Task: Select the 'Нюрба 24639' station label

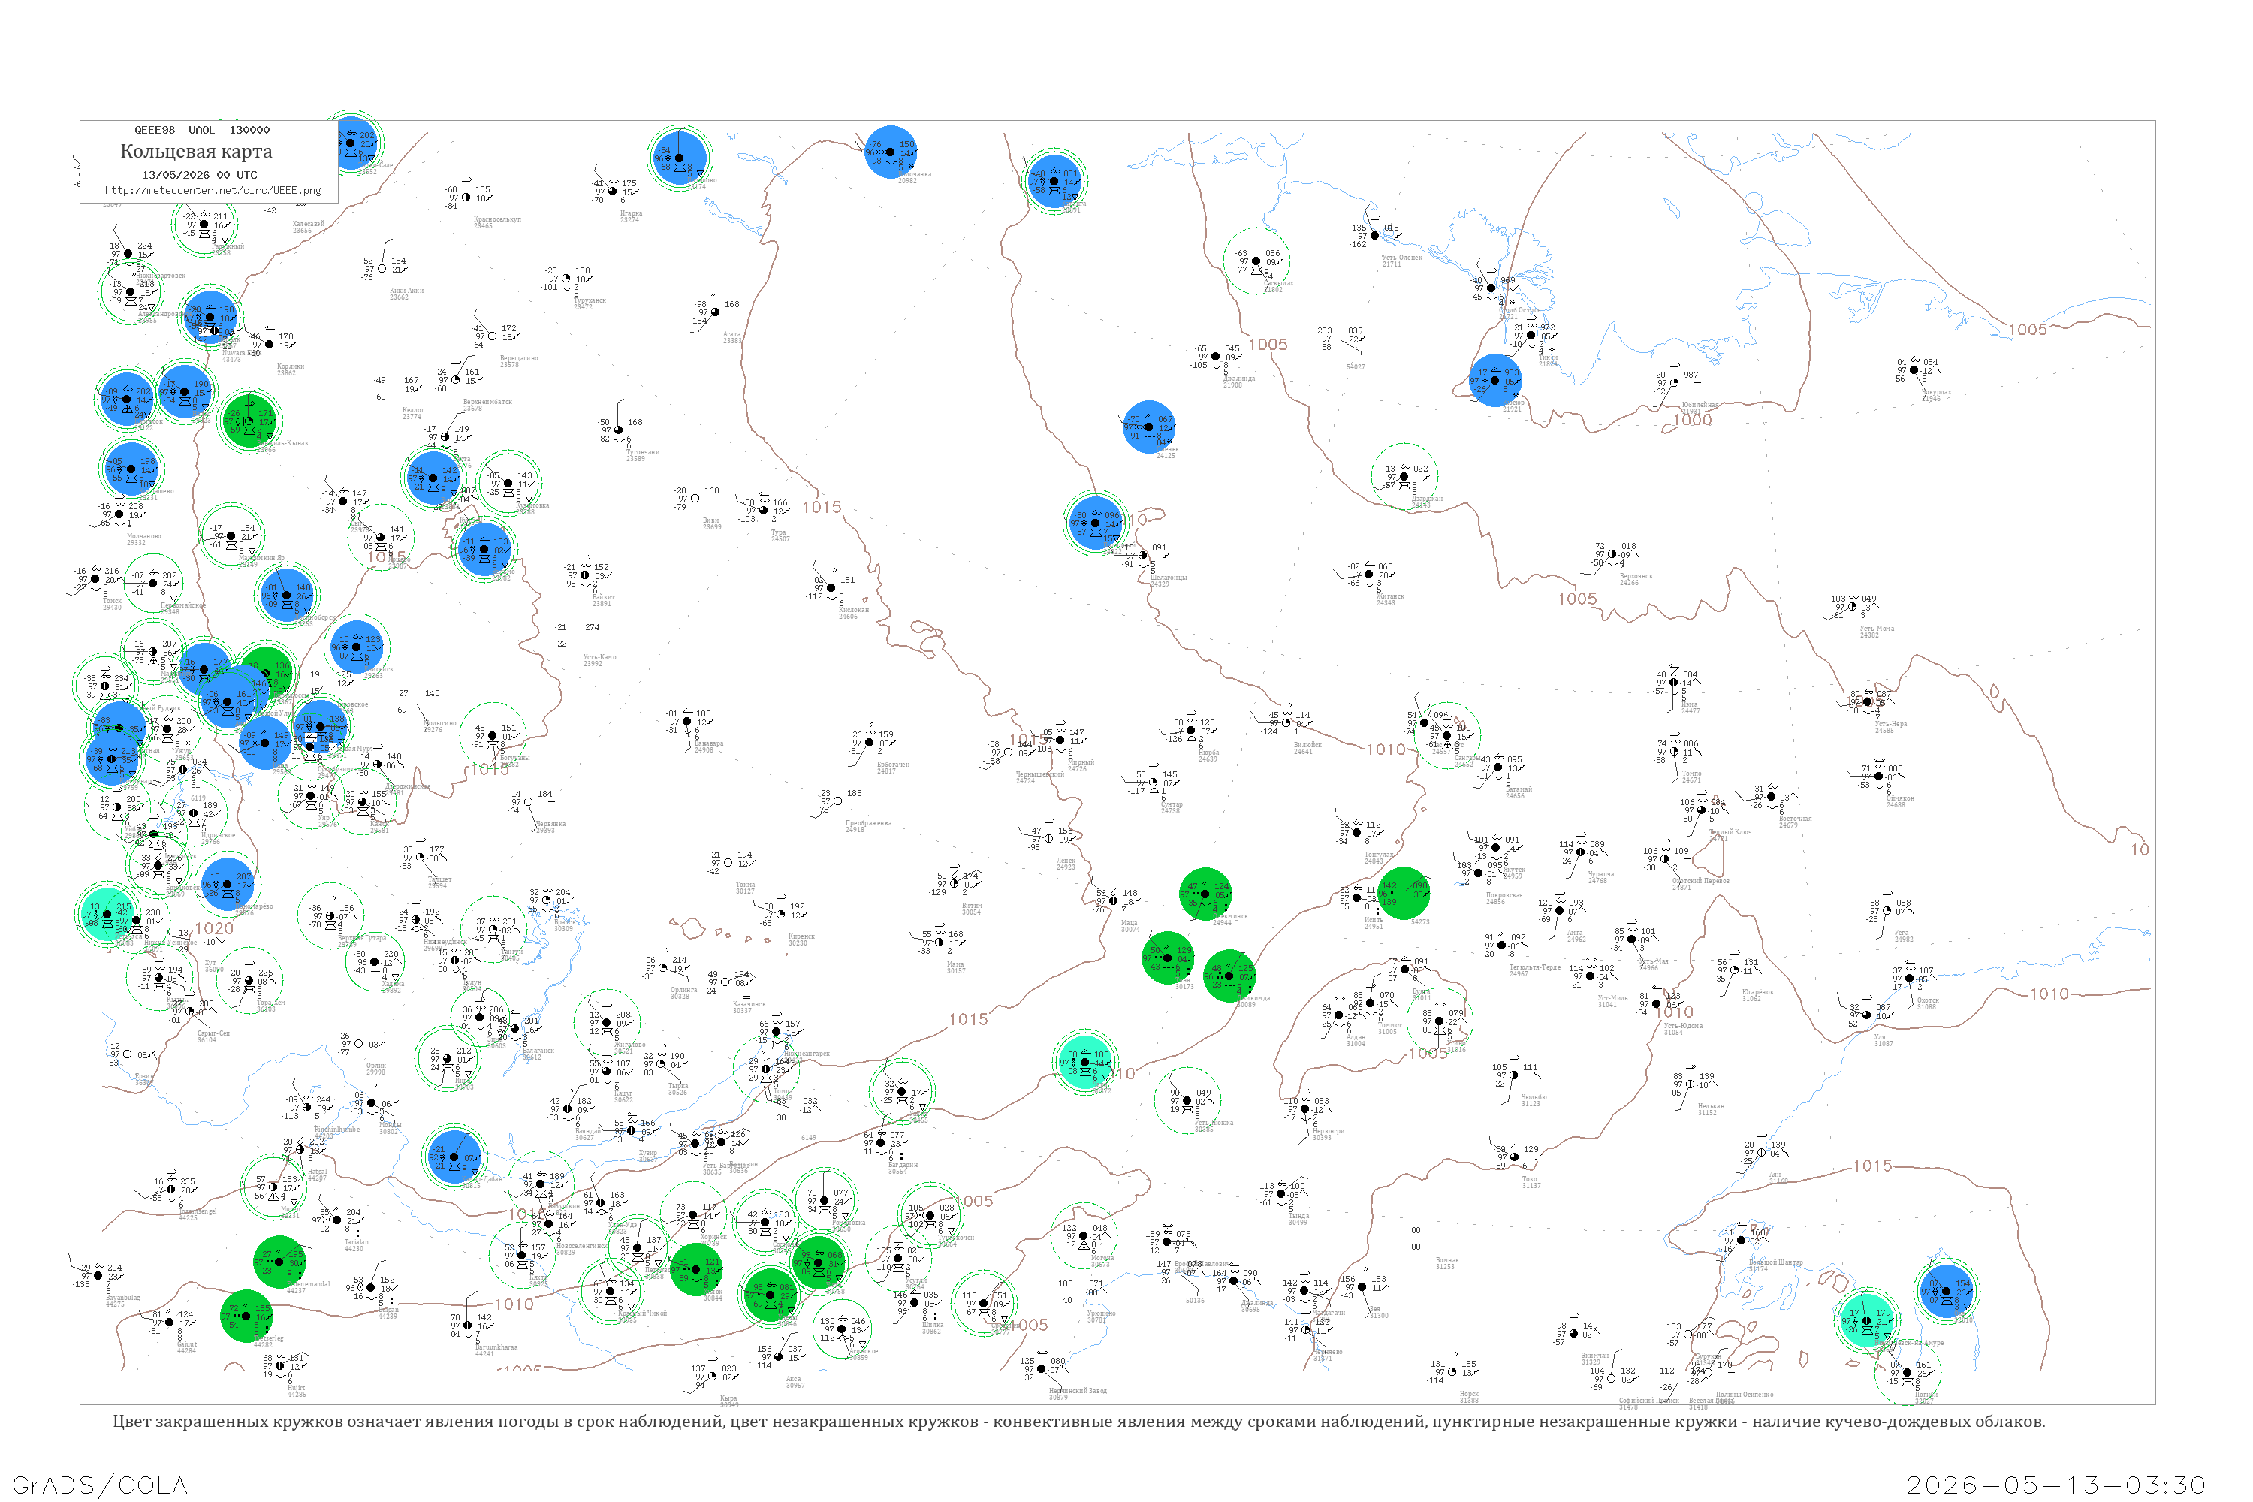Action: pos(1208,756)
